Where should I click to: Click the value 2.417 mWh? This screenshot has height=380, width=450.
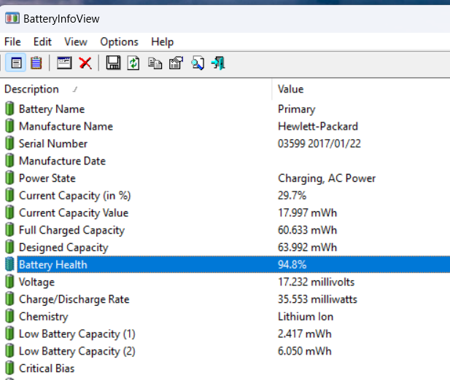[x=304, y=334]
